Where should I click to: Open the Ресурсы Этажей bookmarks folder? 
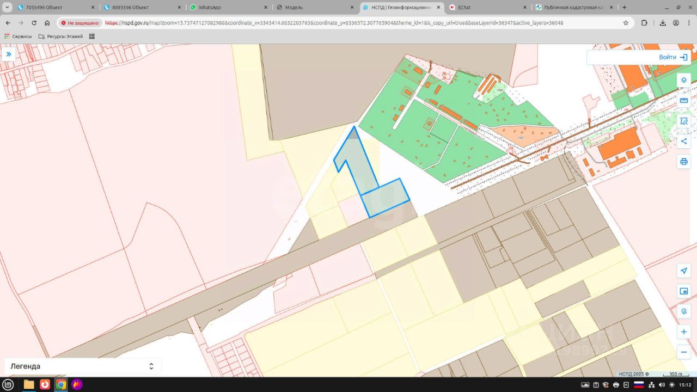tap(60, 36)
